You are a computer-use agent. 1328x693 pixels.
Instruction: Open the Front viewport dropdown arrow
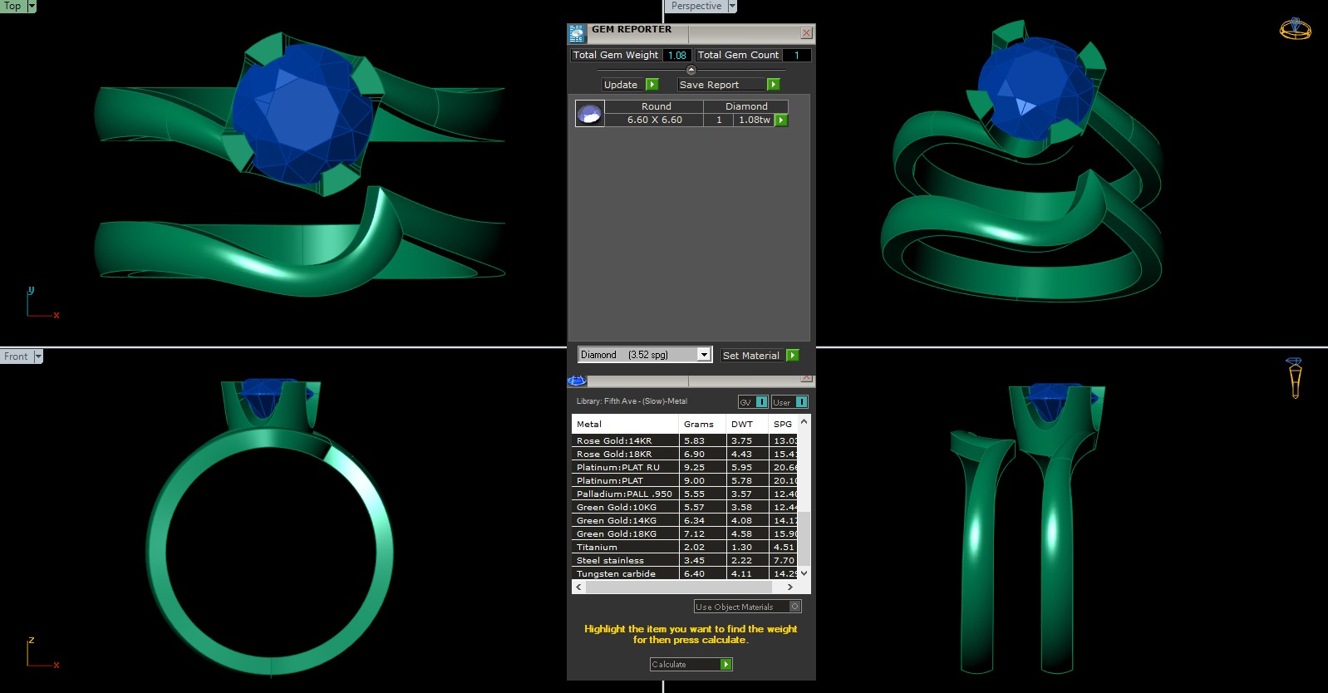[38, 356]
